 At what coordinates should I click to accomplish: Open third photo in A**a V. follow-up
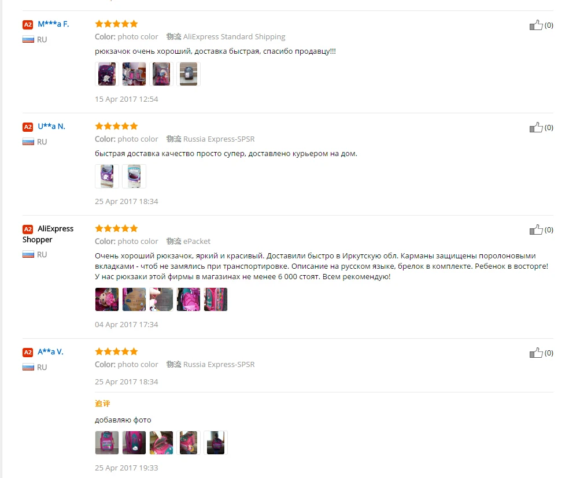point(161,443)
